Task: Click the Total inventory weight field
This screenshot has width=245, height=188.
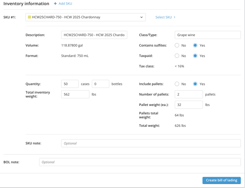Action: click(75, 94)
